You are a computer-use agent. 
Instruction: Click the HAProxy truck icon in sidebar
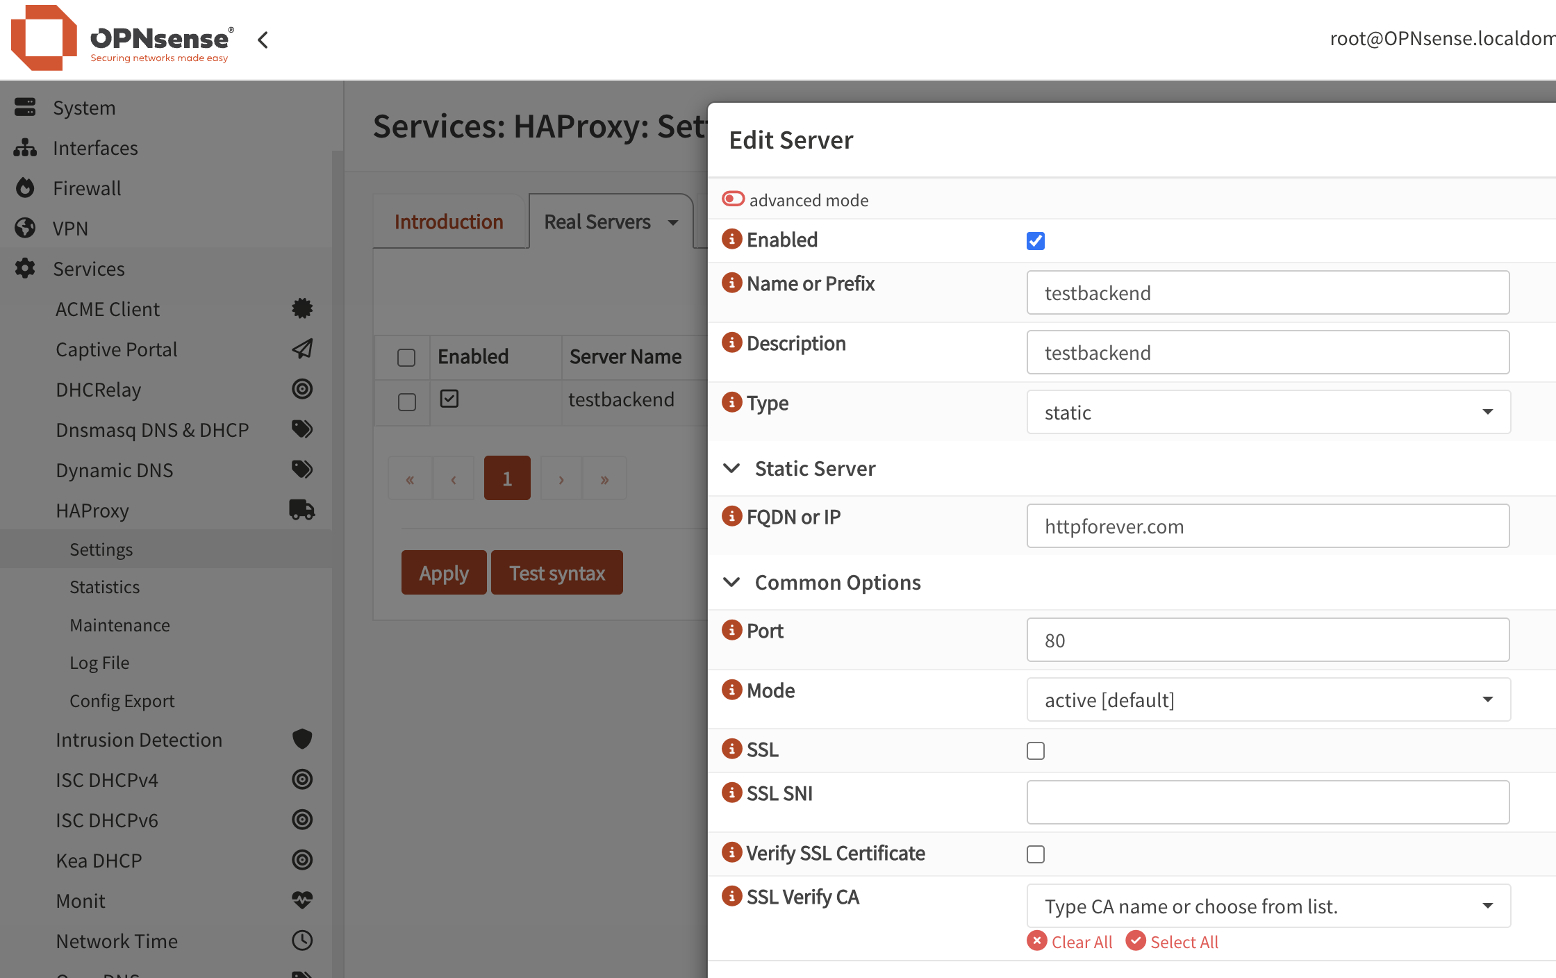click(x=301, y=510)
